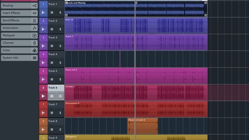The image size is (249, 140).
Task: Solo Track 8
Action: [x=60, y=129]
